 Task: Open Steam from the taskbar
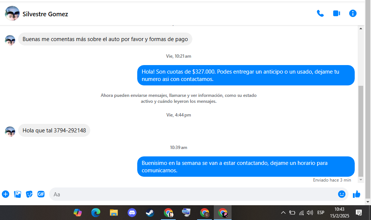coord(150,213)
